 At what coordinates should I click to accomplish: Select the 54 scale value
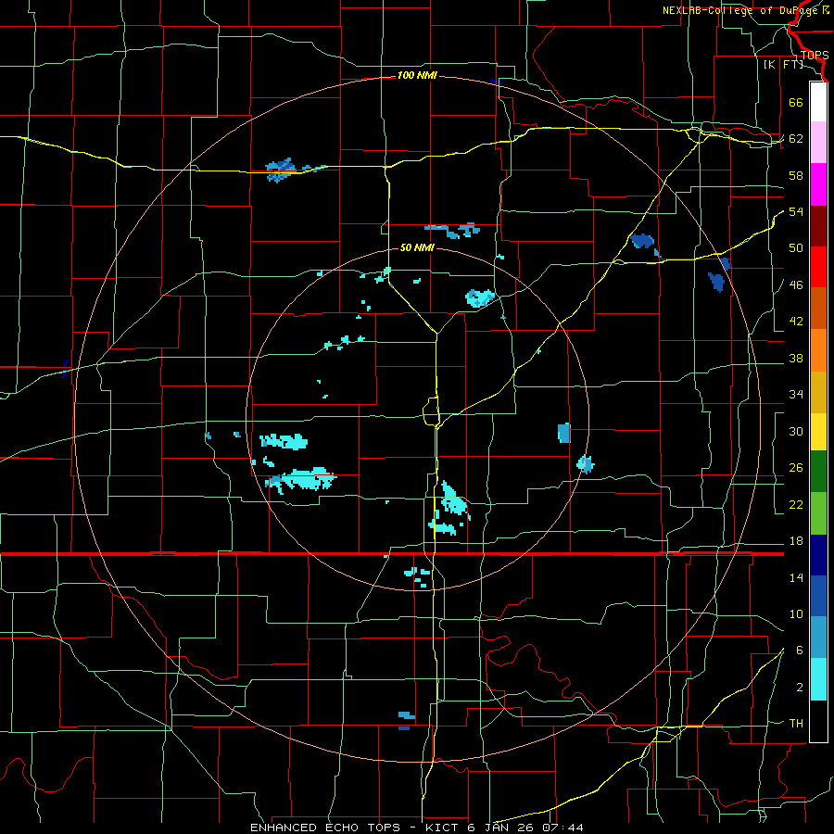point(796,211)
